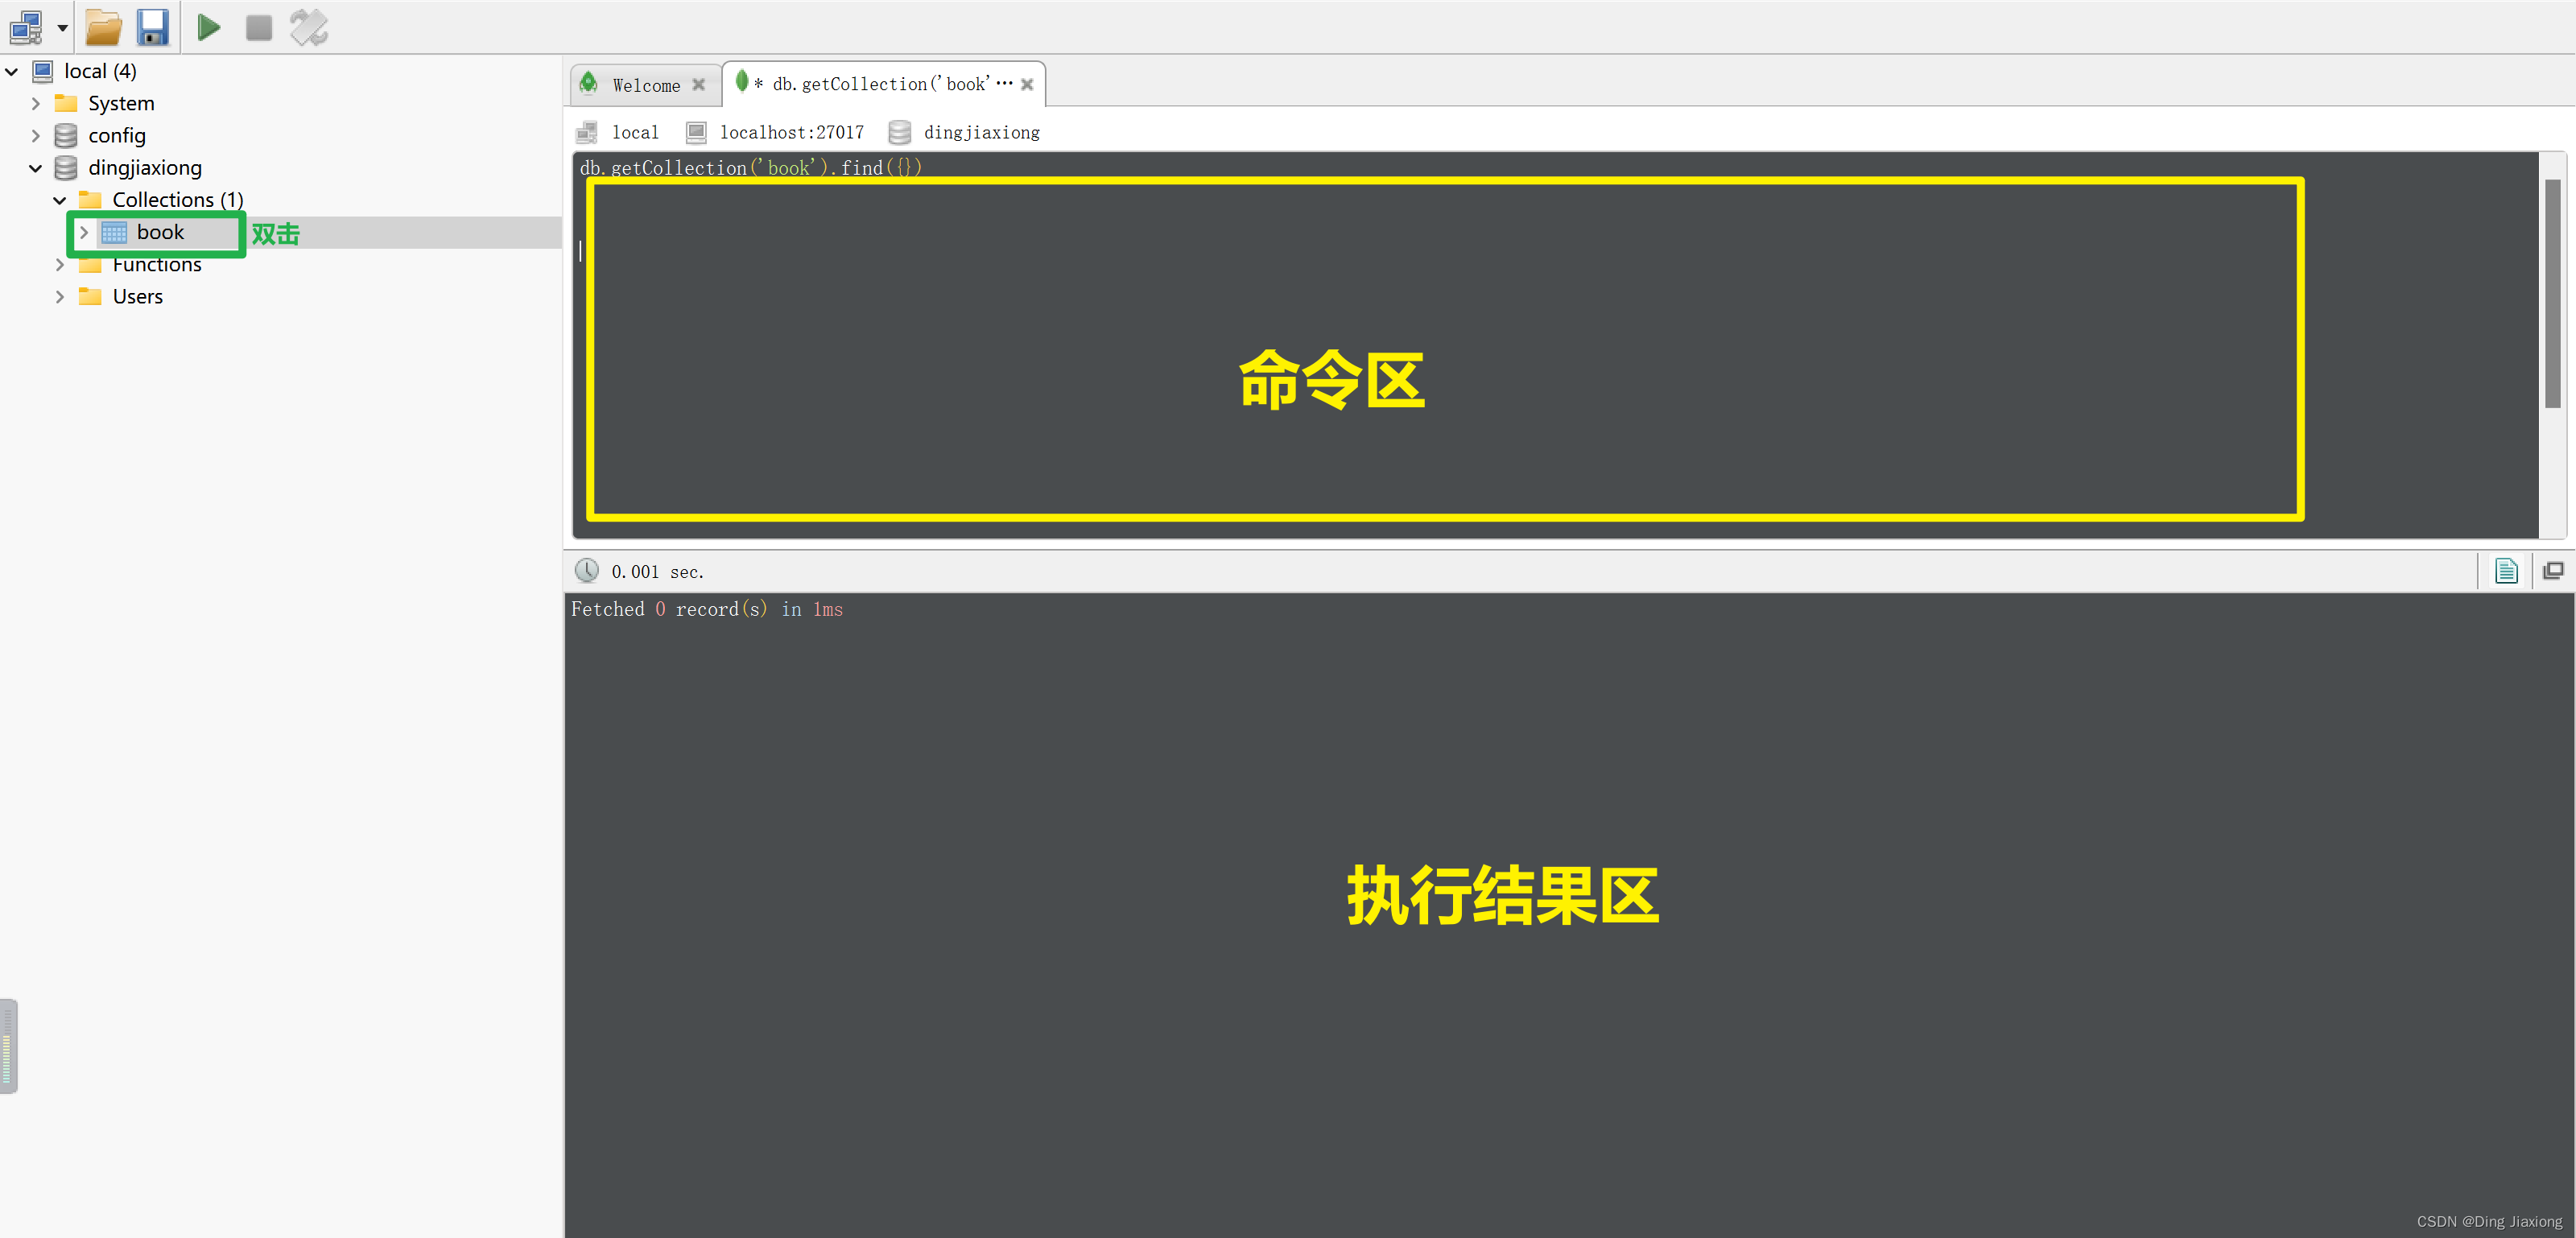Click the localhost:27017 address text
Screen dimensions: 2576x1238
(792, 132)
